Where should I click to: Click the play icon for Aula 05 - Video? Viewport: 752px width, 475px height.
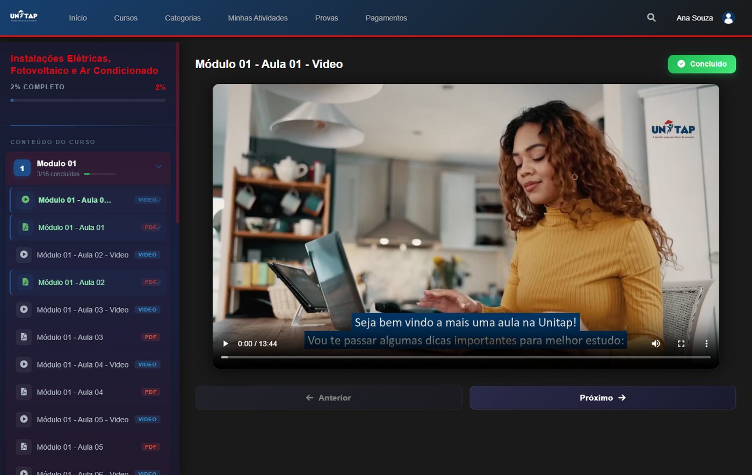[24, 419]
